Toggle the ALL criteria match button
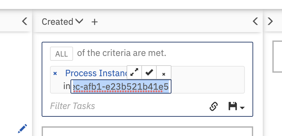282x136 pixels. (x=62, y=54)
